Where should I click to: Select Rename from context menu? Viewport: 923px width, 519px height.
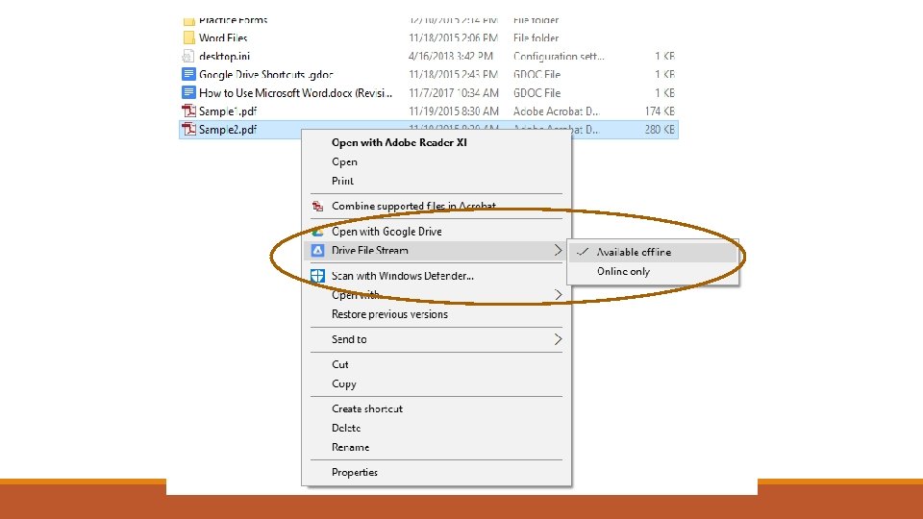pos(350,447)
